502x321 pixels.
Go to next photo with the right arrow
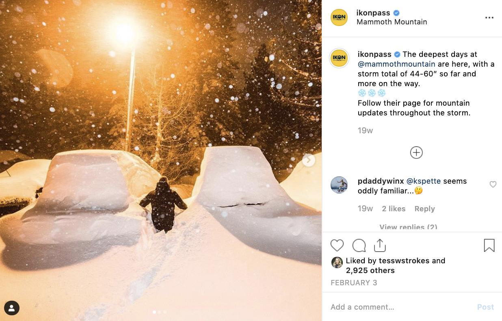tap(309, 160)
